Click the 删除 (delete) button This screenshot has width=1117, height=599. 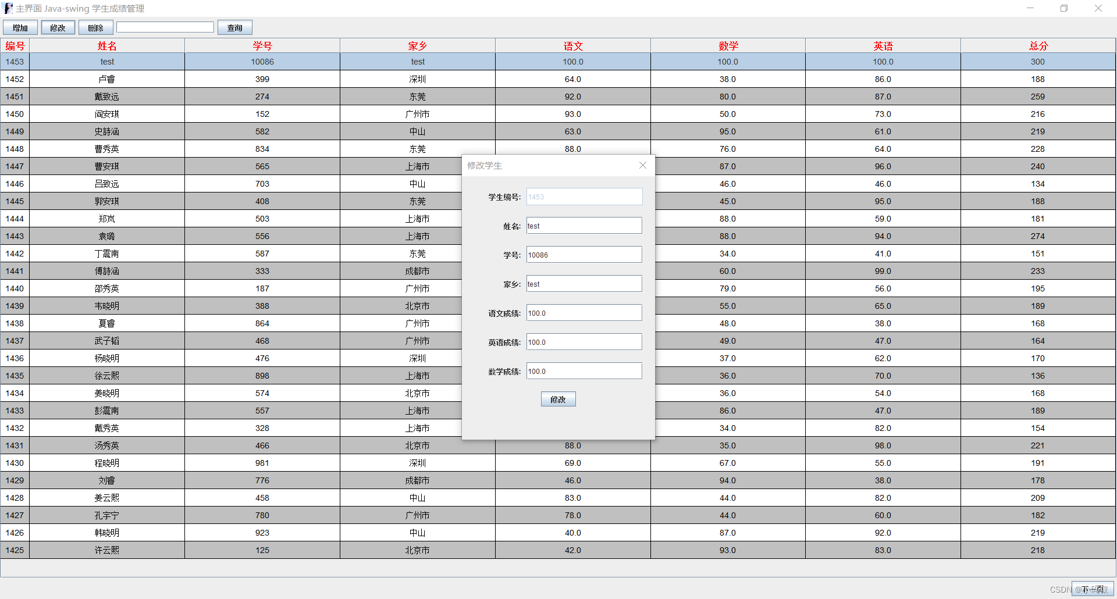(x=96, y=27)
